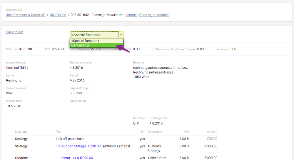
Task: Click the Advance value 0.00
Action: tap(233, 49)
